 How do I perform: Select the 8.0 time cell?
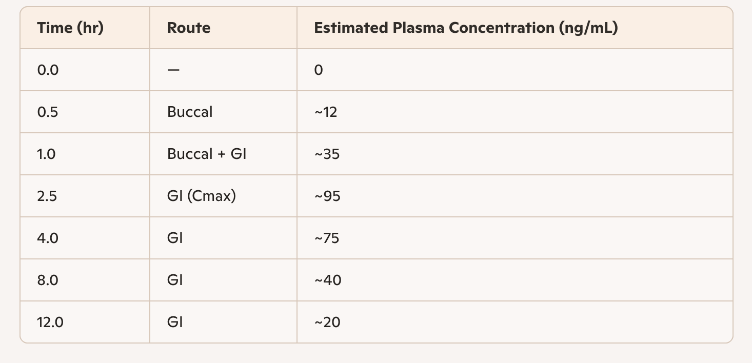coord(48,280)
